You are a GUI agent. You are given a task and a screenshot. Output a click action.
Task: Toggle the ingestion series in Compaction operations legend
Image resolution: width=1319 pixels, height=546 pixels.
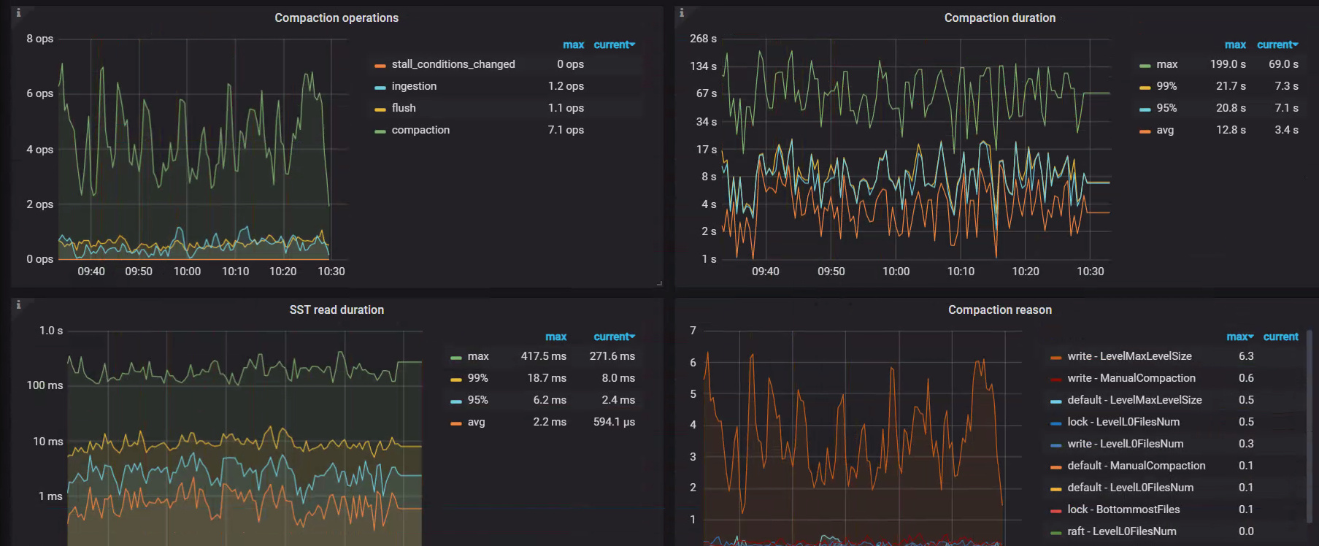pyautogui.click(x=414, y=86)
